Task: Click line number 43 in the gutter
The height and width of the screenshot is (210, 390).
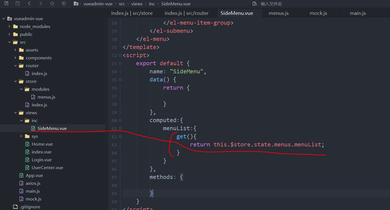Action: pyautogui.click(x=114, y=145)
